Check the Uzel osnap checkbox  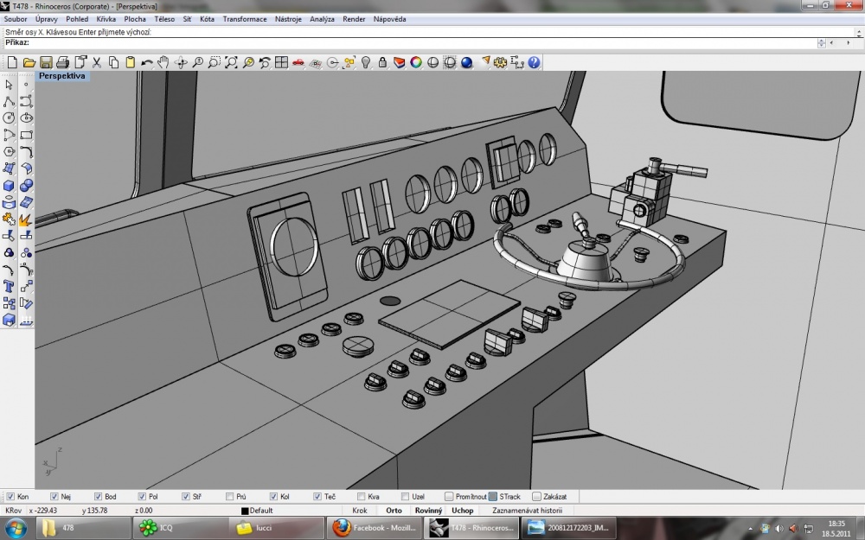[x=406, y=497]
